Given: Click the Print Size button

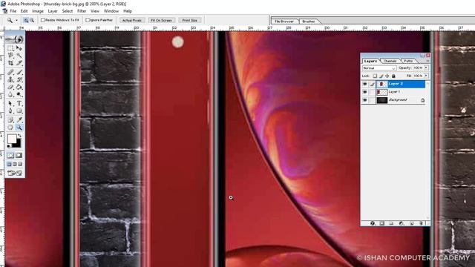Looking at the screenshot, I should [x=190, y=20].
